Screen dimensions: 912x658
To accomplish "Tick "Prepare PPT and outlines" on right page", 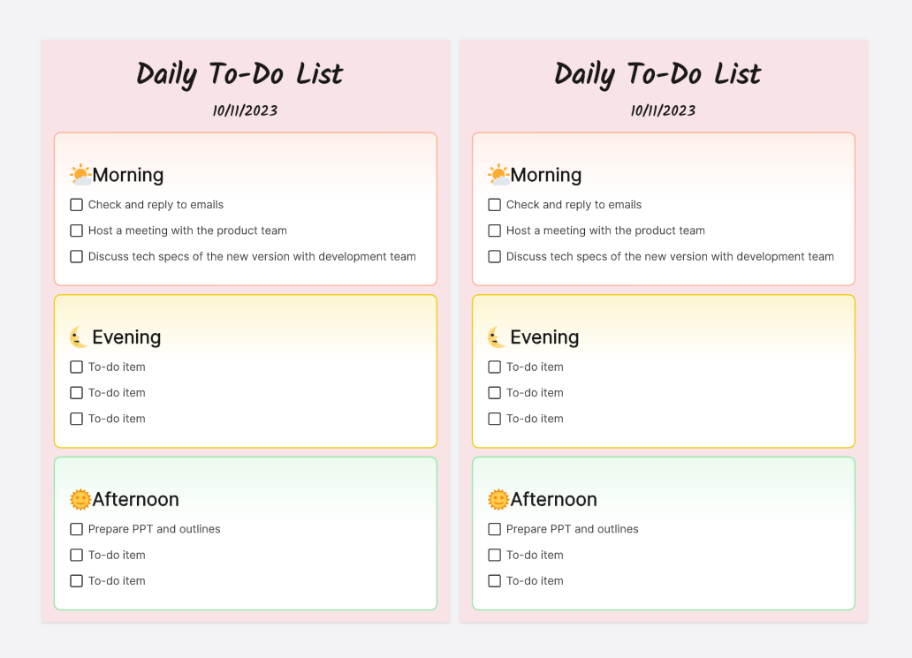I will point(495,529).
